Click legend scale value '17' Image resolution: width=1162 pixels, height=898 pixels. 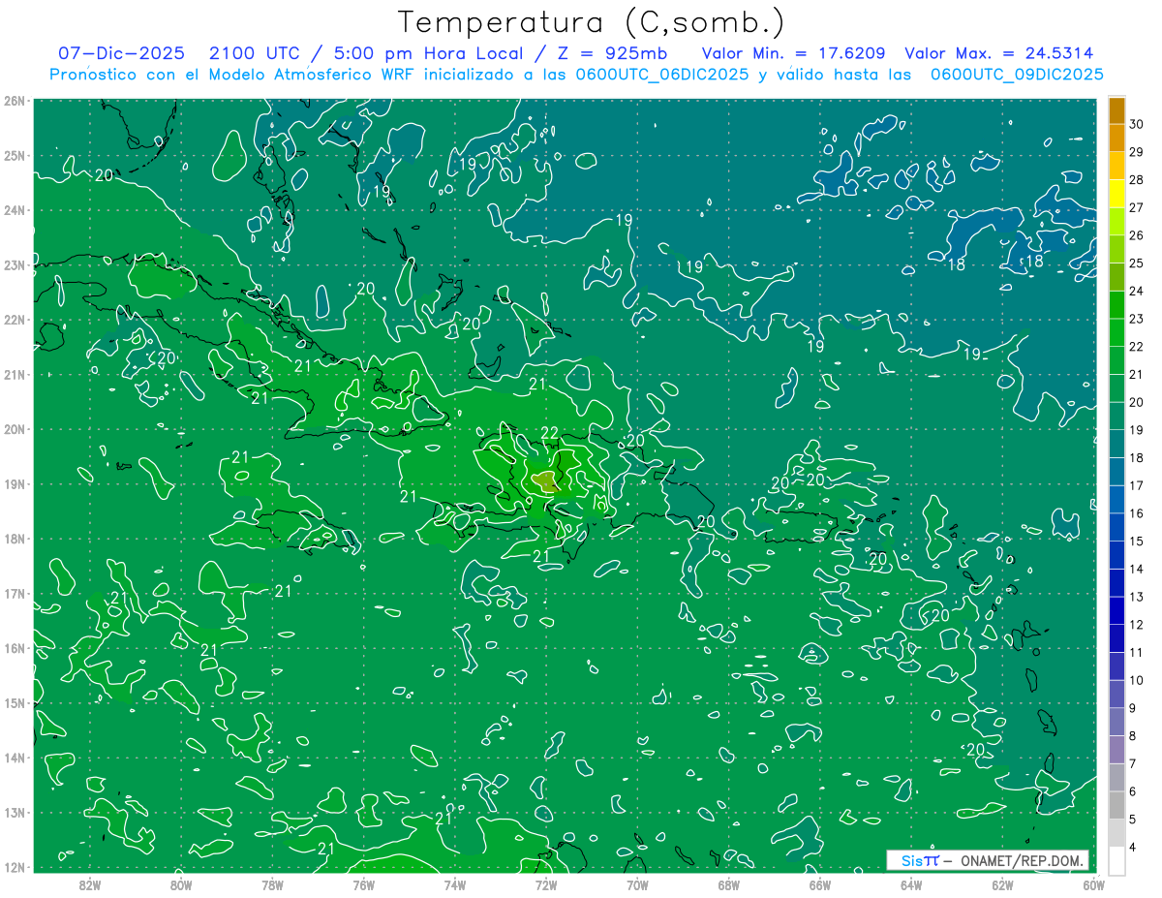[1136, 485]
